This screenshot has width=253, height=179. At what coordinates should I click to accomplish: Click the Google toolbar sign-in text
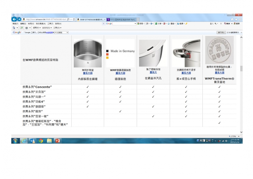[x=212, y=24]
